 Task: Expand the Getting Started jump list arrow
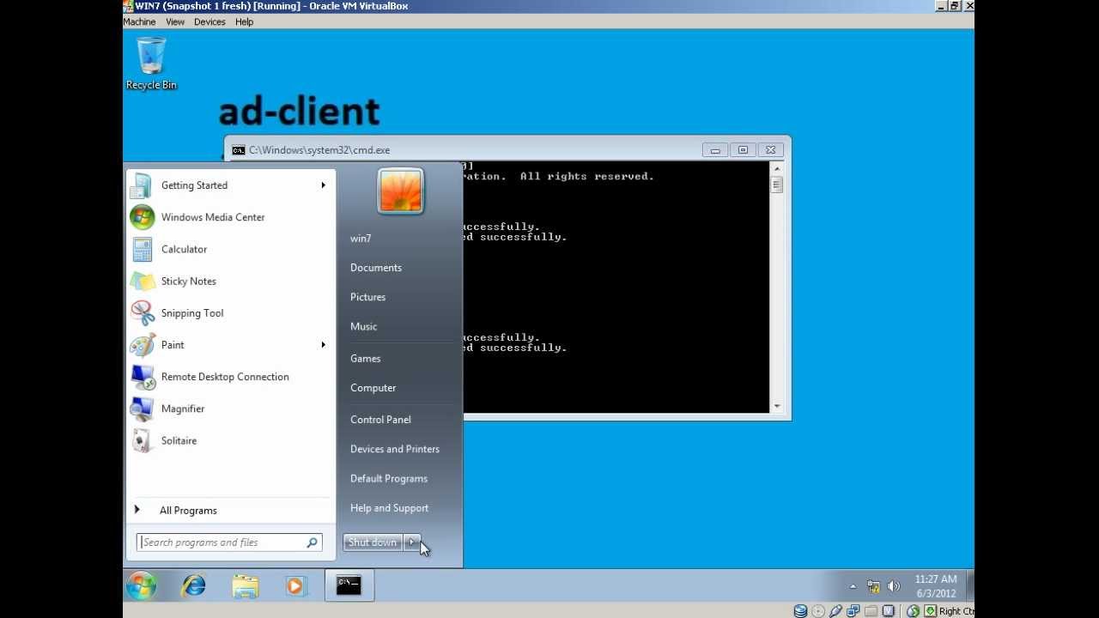coord(324,185)
